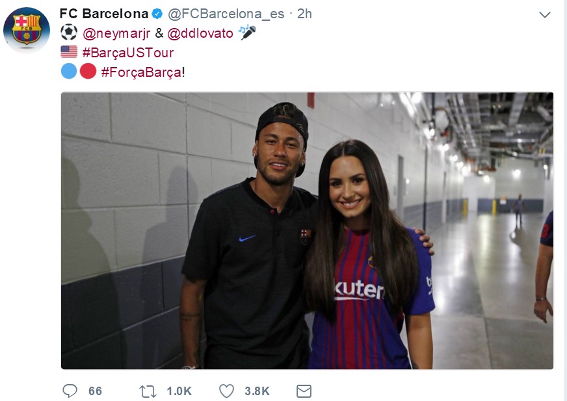The height and width of the screenshot is (401, 567).
Task: Open the #ForçaBarça hashtag
Action: point(142,72)
